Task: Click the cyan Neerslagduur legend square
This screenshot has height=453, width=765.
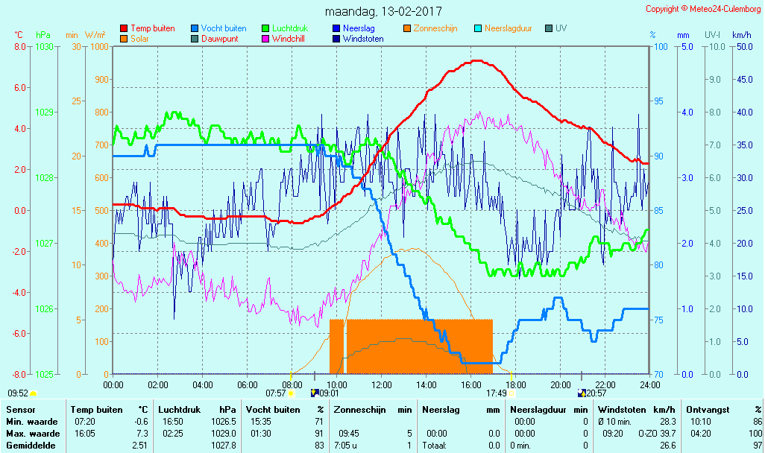Action: pyautogui.click(x=478, y=28)
